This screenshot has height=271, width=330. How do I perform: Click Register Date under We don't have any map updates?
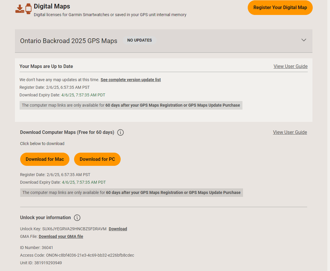click(54, 87)
